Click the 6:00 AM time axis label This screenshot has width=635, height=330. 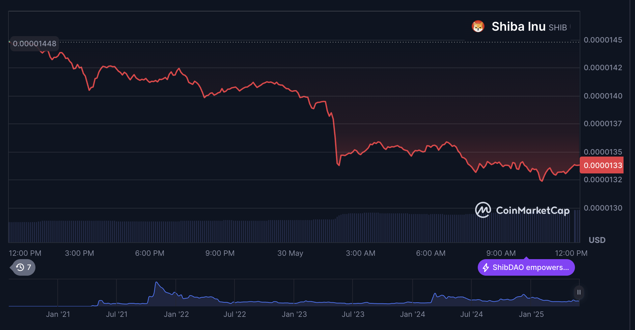click(431, 253)
